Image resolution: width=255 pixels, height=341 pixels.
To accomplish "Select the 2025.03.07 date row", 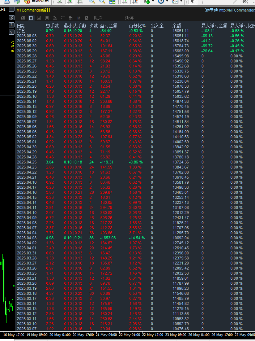I will [136, 329].
